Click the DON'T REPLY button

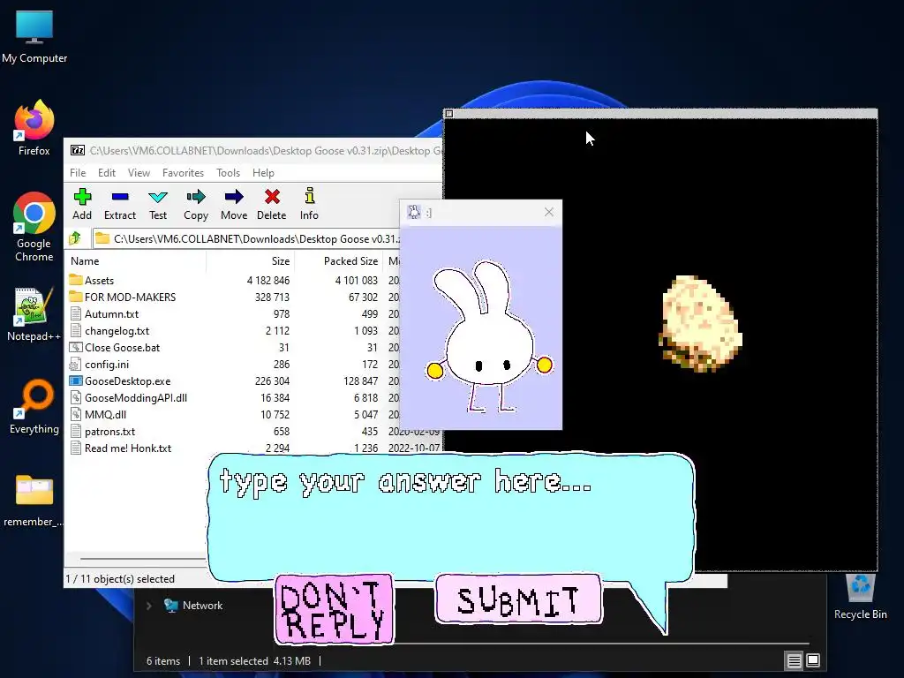coord(335,609)
